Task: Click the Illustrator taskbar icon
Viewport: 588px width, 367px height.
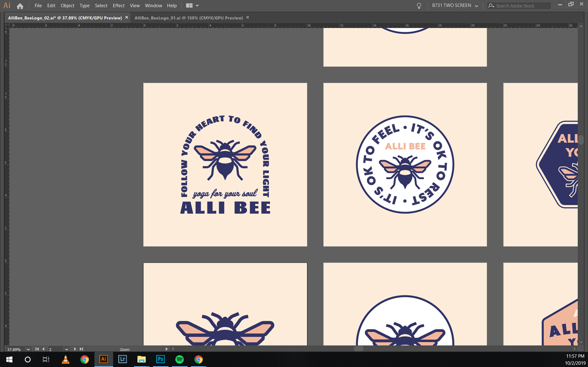Action: point(103,359)
